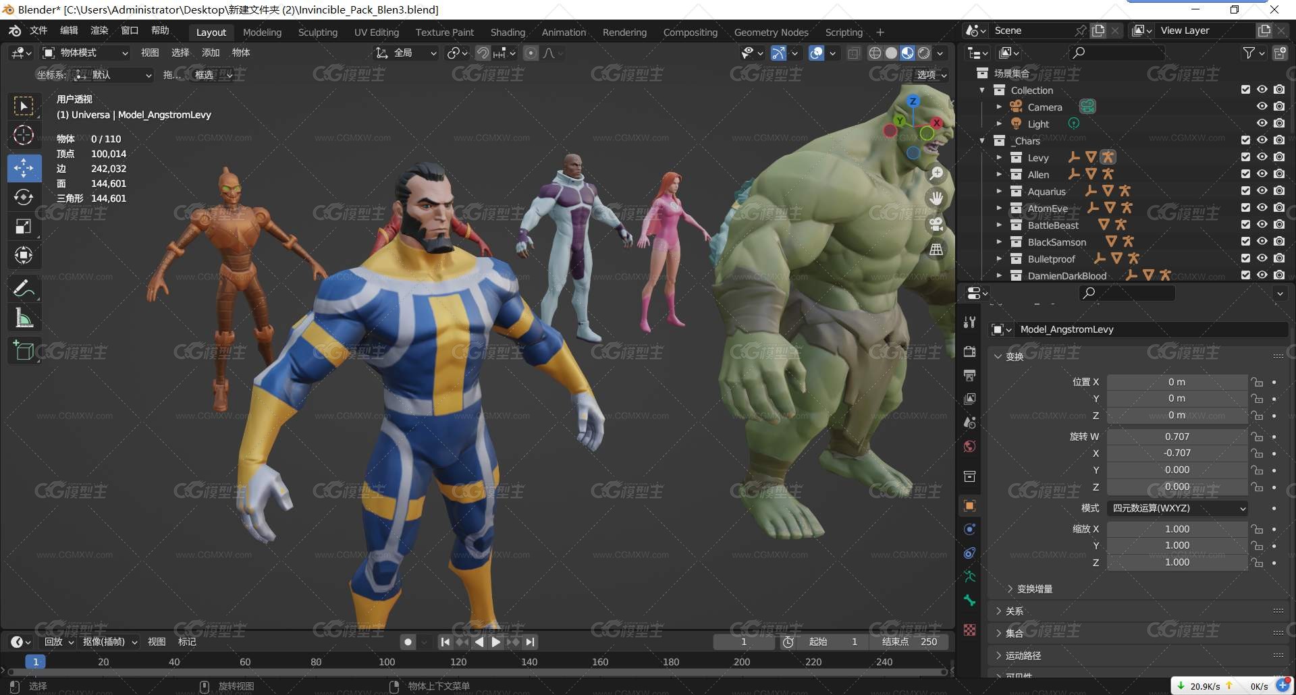Choose the Scale tool
This screenshot has height=695, width=1296.
coord(24,226)
